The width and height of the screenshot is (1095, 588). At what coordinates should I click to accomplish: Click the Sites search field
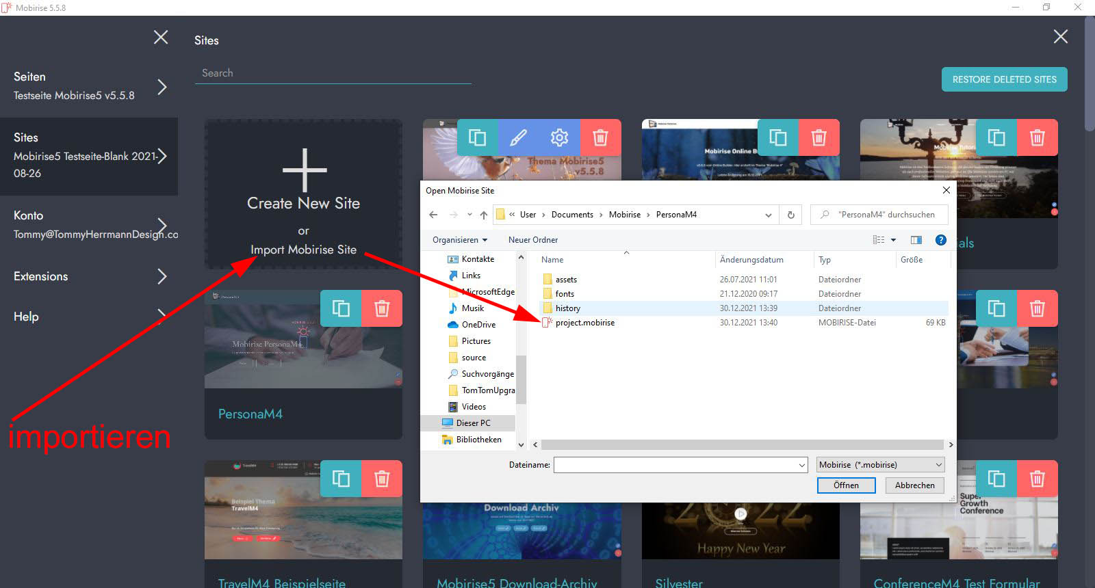333,73
